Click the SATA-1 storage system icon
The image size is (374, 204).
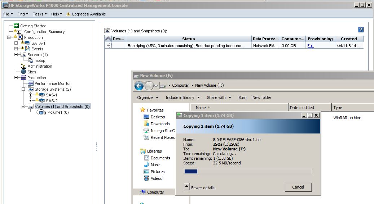coord(28,43)
